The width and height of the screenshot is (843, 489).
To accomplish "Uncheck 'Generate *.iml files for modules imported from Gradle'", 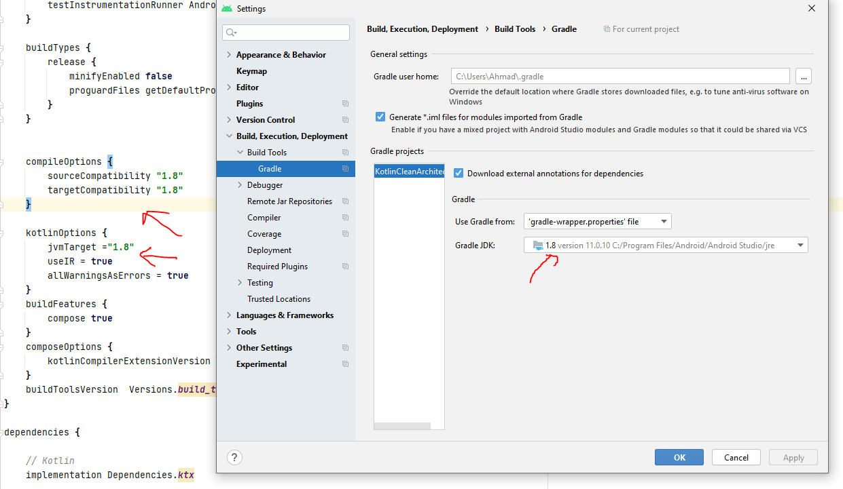I will (380, 116).
